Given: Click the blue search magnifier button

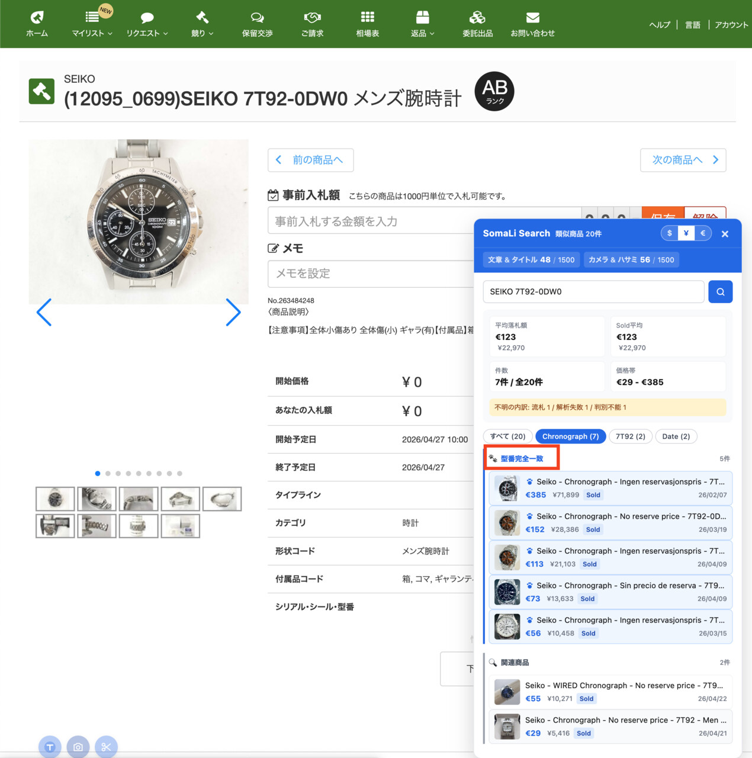Looking at the screenshot, I should click(721, 291).
